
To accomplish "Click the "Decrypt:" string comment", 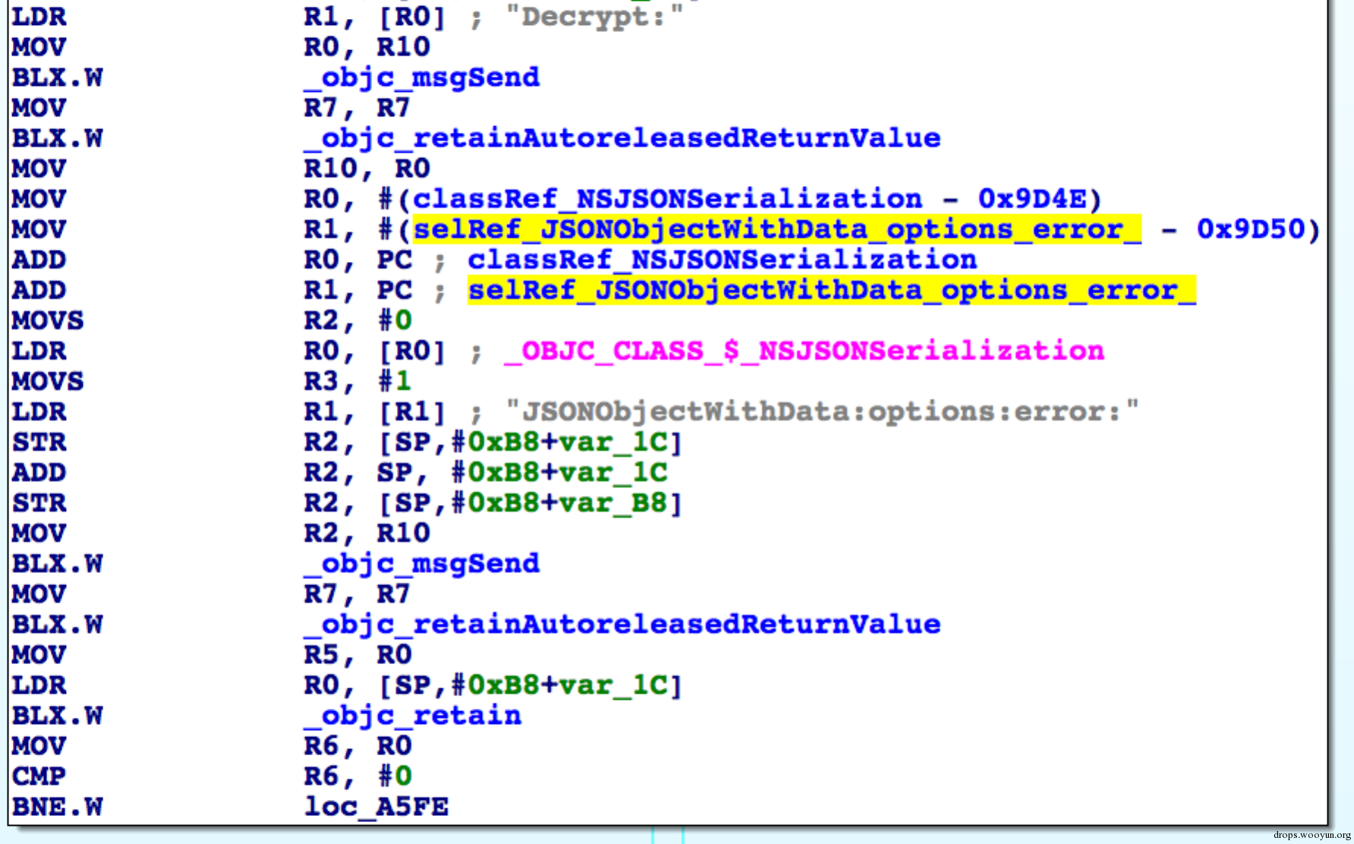I will point(594,17).
